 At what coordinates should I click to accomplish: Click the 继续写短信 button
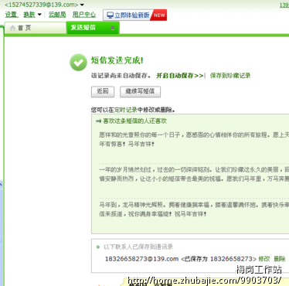coord(140,91)
